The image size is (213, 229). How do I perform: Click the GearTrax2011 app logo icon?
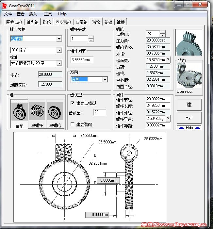click(x=5, y=6)
